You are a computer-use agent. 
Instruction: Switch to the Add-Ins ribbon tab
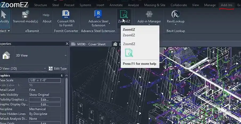click(227, 5)
